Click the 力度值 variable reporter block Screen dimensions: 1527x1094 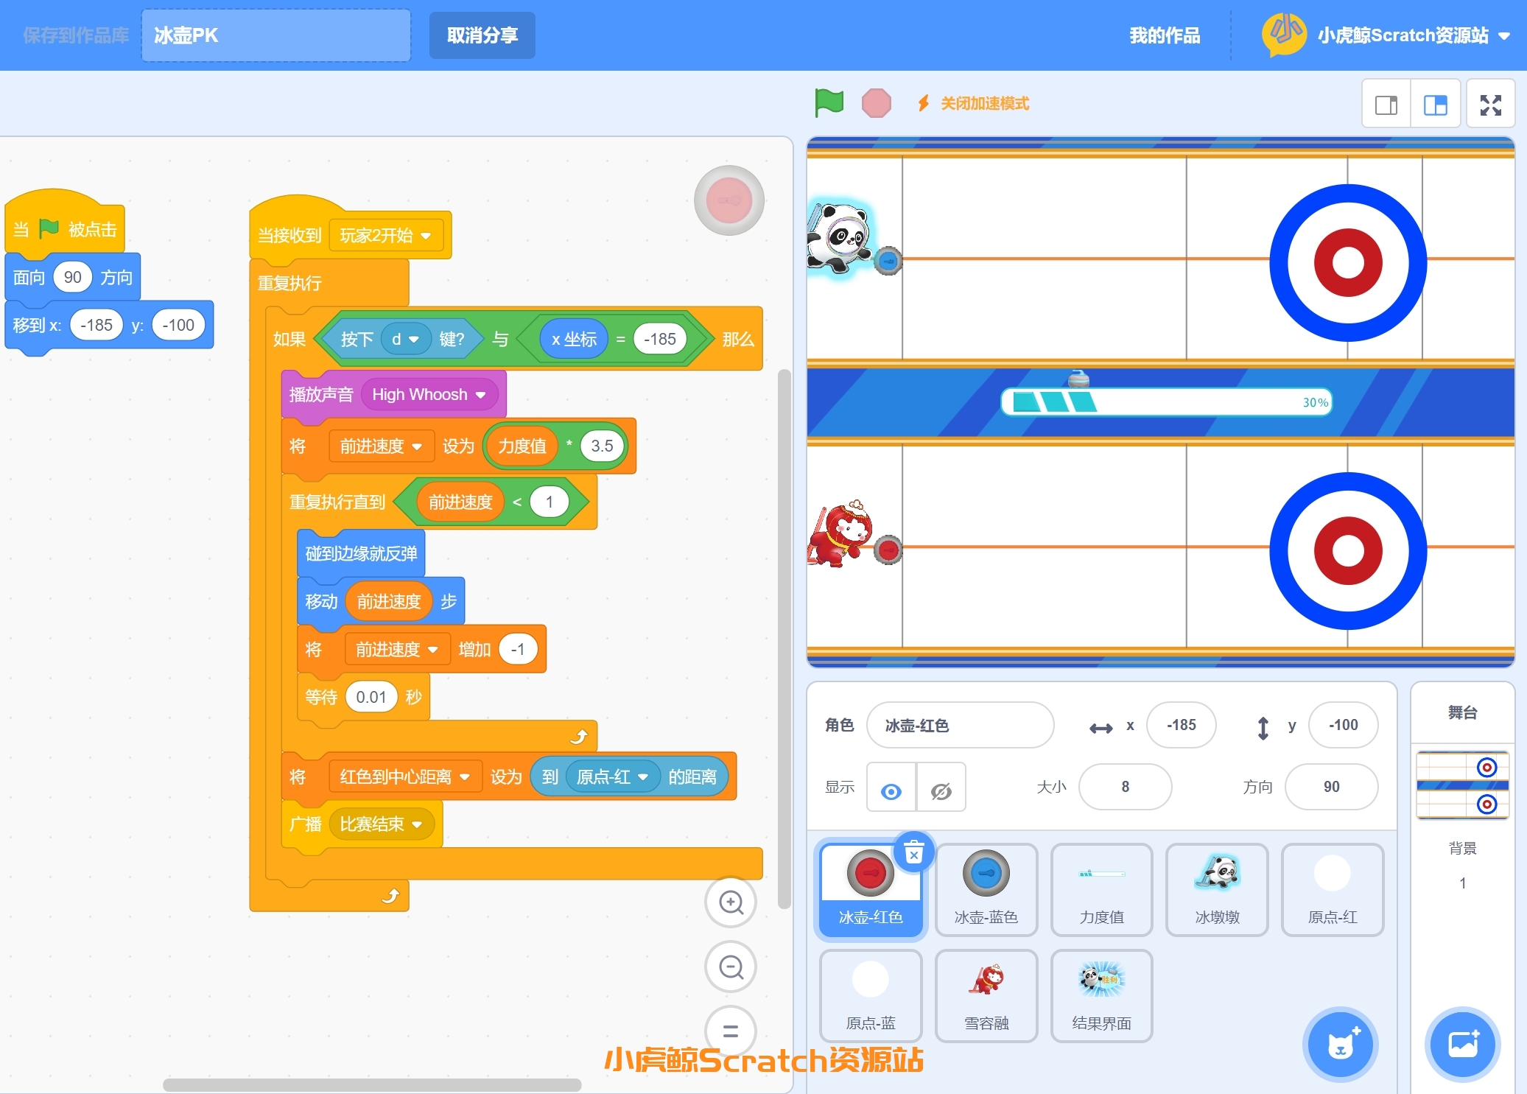click(x=522, y=446)
